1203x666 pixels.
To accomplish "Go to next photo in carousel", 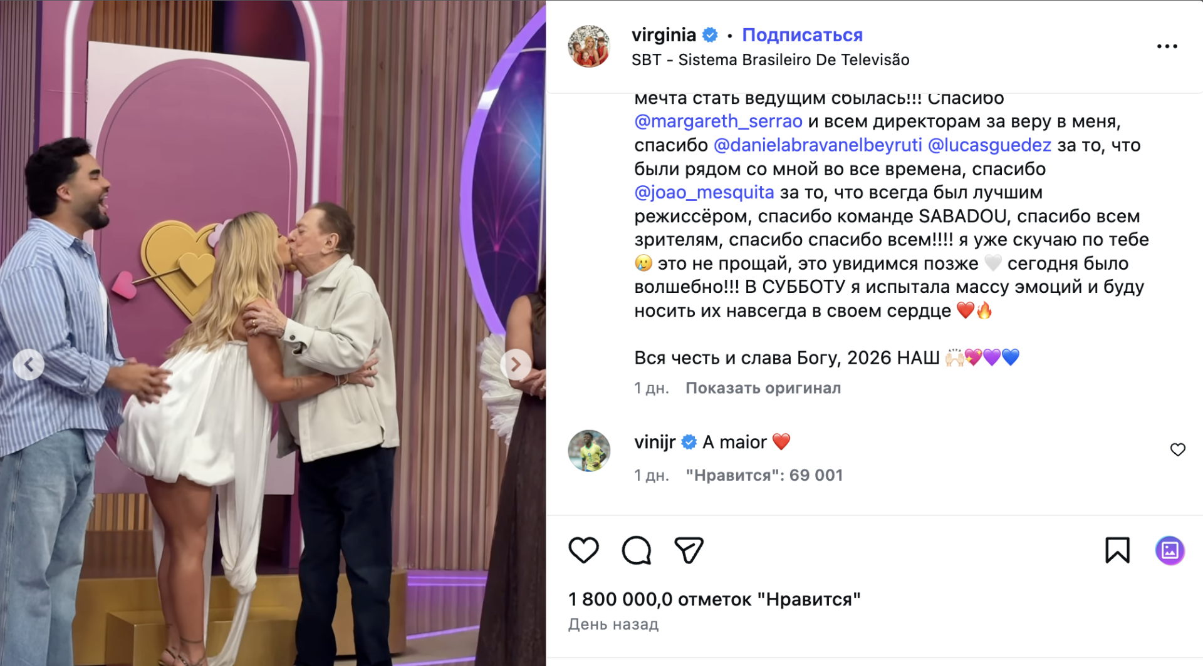I will (x=516, y=364).
